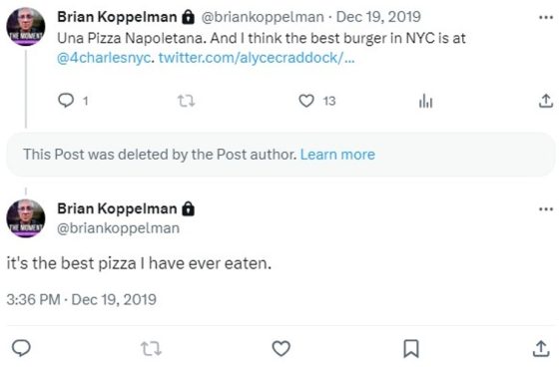Open view analytics icon on first tweet
This screenshot has width=559, height=372.
(x=425, y=101)
